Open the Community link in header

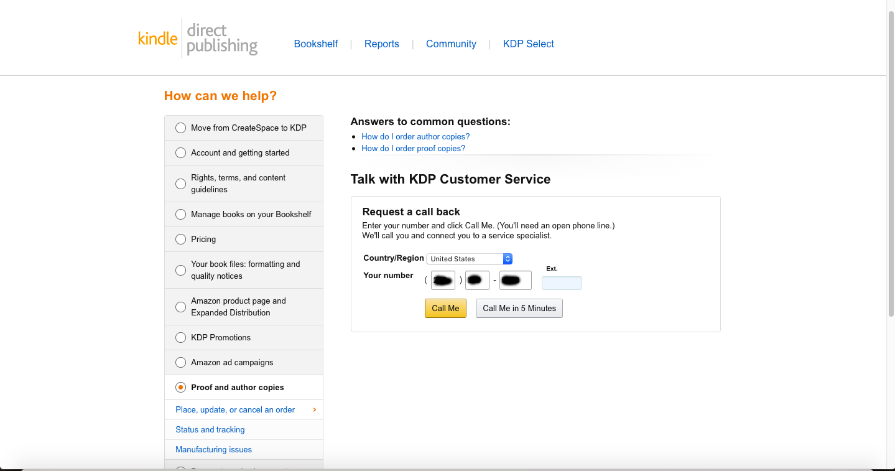click(x=451, y=44)
